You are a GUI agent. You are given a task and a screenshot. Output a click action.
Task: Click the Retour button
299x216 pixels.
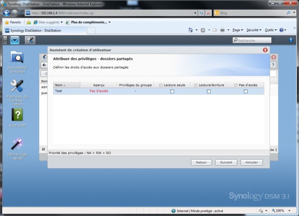pos(201,162)
